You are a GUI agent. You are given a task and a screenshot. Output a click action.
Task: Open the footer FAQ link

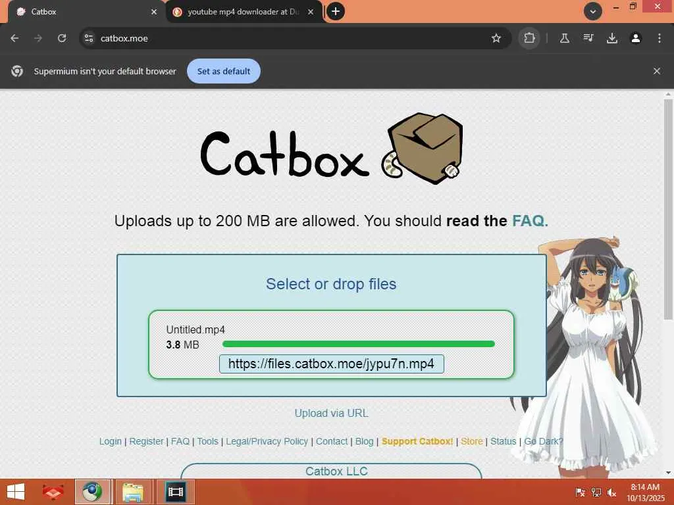coord(180,441)
